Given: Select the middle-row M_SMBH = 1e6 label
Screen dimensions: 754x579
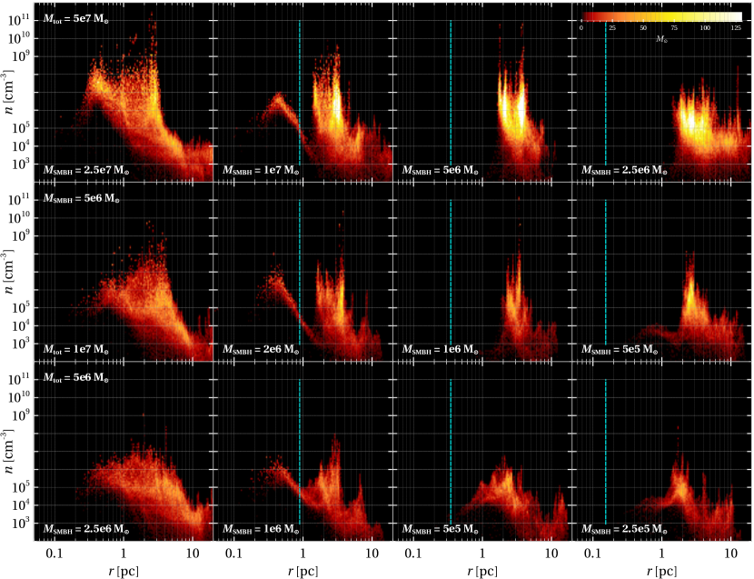Looking at the screenshot, I should click(x=441, y=349).
